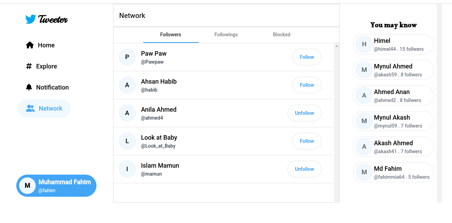This screenshot has height=223, width=452.
Task: Follow Look at Baby
Action: [x=307, y=141]
